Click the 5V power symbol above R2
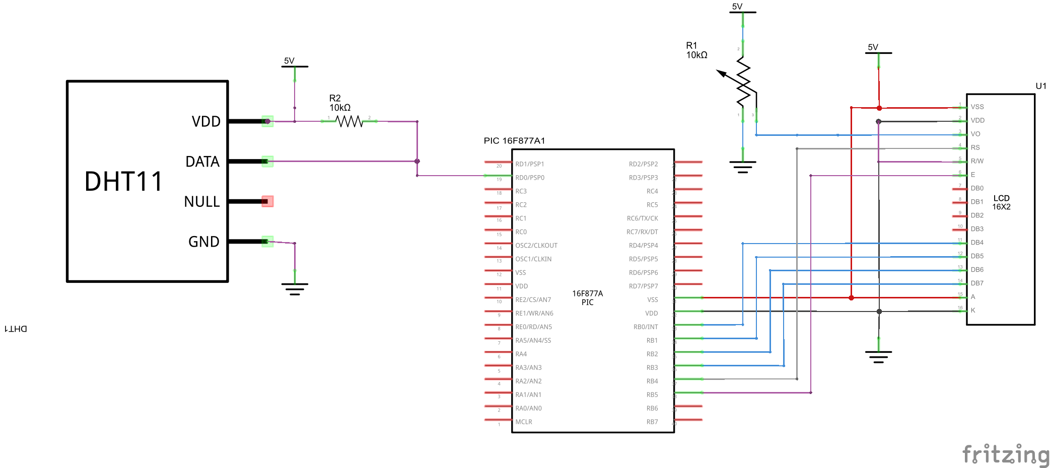The width and height of the screenshot is (1050, 468). [x=295, y=69]
